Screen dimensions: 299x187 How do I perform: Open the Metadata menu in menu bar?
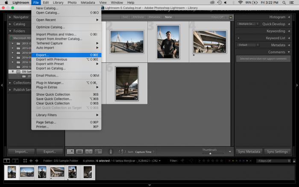pyautogui.click(x=88, y=3)
